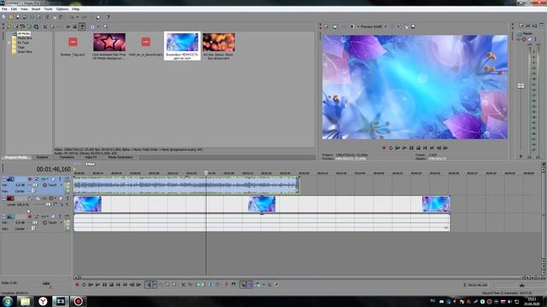
Task: Open the Auto Ripple mode dropdown arrow
Action: [x=263, y=284]
